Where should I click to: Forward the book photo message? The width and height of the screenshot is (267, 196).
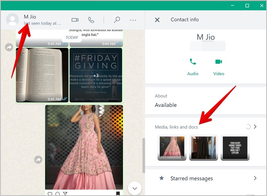coord(9,48)
